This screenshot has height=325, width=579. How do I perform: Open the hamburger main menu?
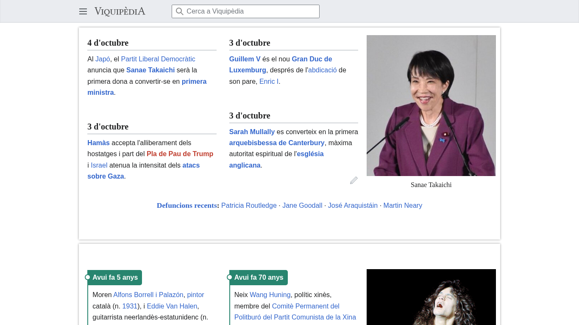pyautogui.click(x=83, y=11)
